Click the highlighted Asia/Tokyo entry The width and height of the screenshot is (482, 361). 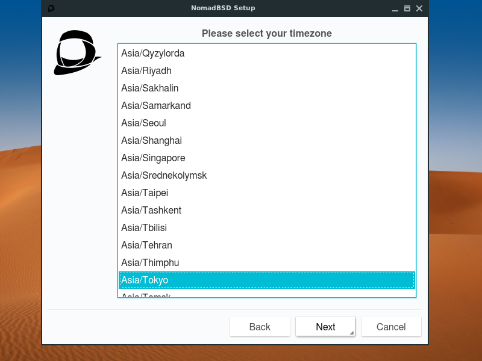[267, 280]
